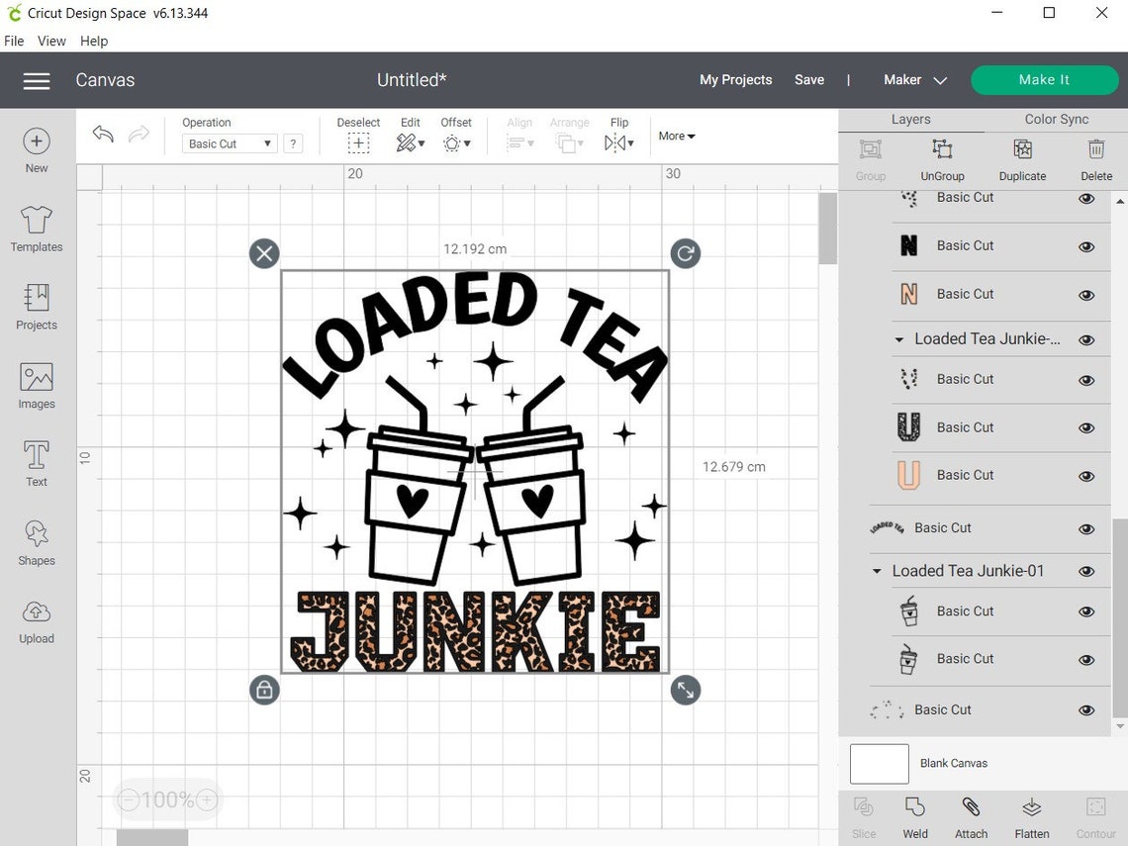
Task: Click the Blank Canvas color swatch
Action: [879, 763]
